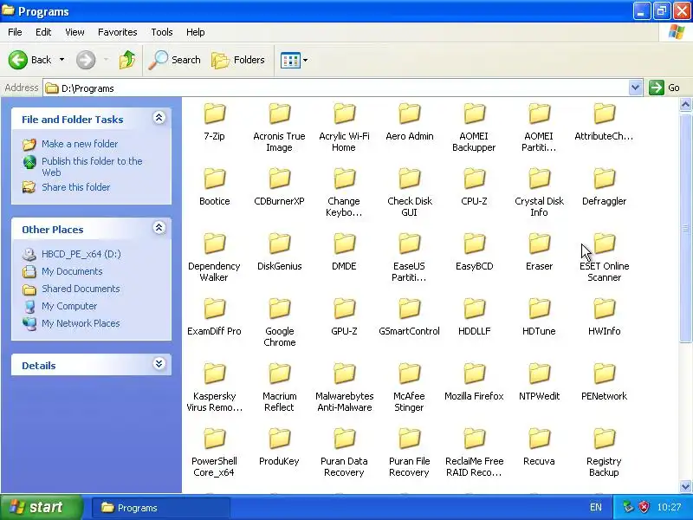The width and height of the screenshot is (693, 520).
Task: Click the Start button
Action: (x=41, y=507)
